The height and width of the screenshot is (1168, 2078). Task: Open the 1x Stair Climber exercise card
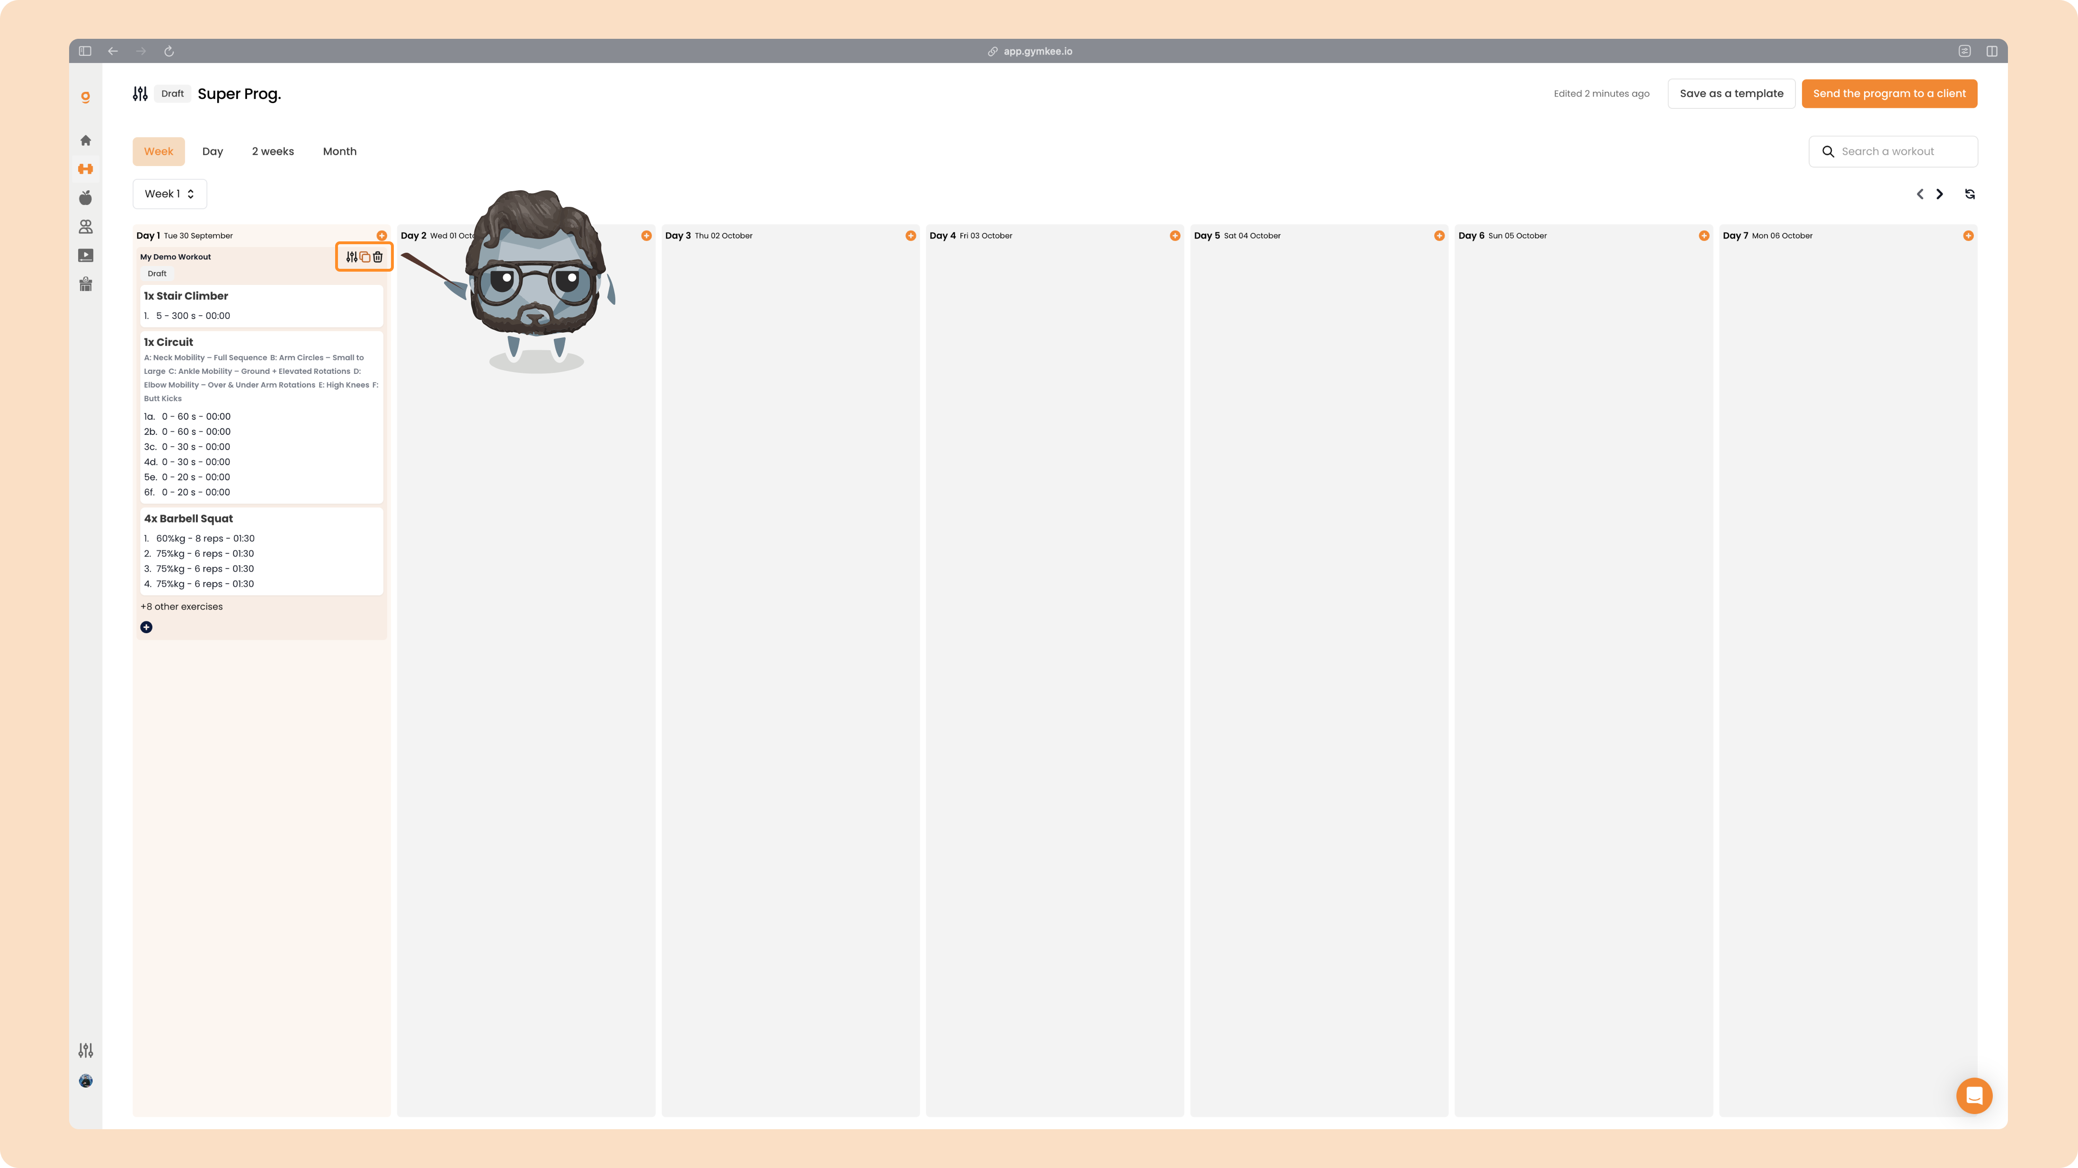tap(261, 306)
